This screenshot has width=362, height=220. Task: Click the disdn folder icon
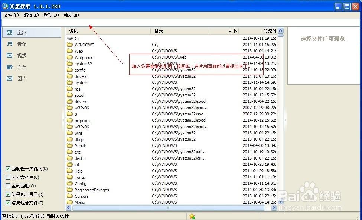click(70, 158)
